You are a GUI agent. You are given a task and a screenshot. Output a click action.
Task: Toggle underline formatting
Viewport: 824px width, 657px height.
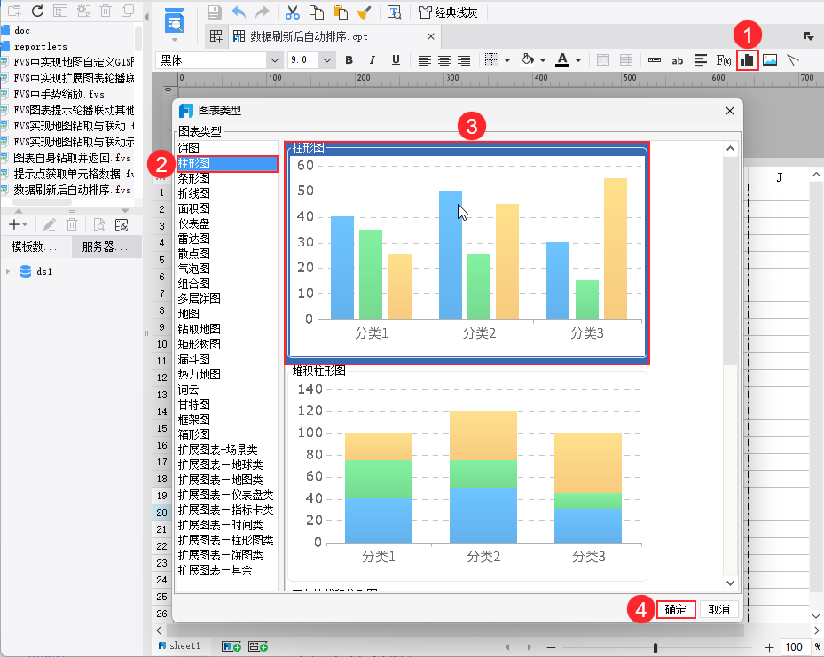click(x=396, y=60)
